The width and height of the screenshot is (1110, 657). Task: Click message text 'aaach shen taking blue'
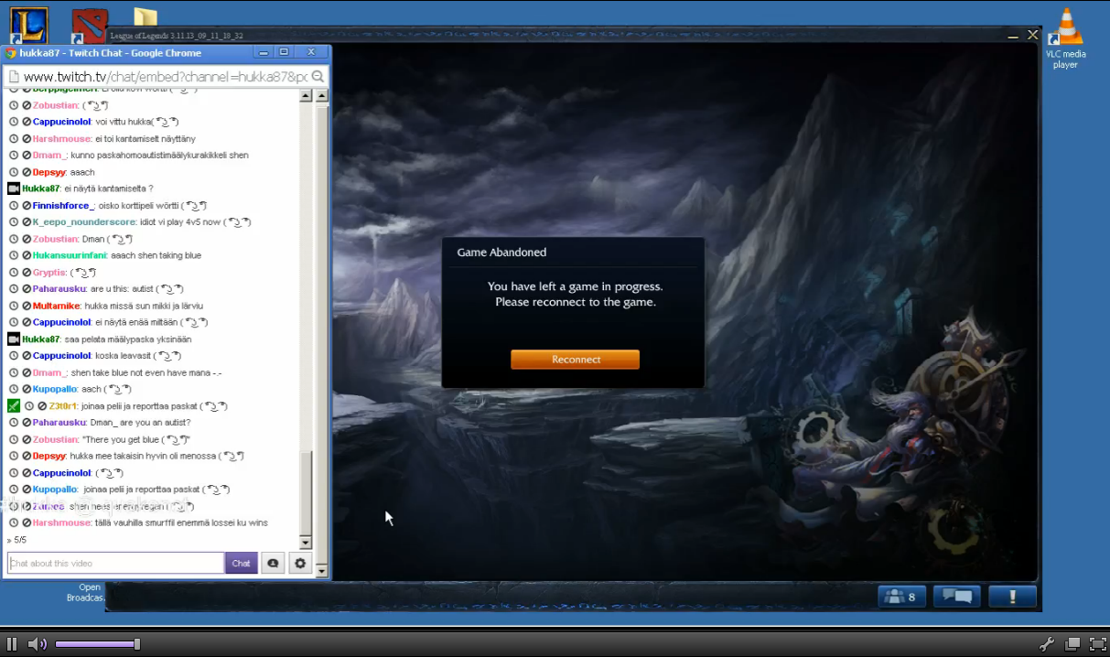coord(156,255)
